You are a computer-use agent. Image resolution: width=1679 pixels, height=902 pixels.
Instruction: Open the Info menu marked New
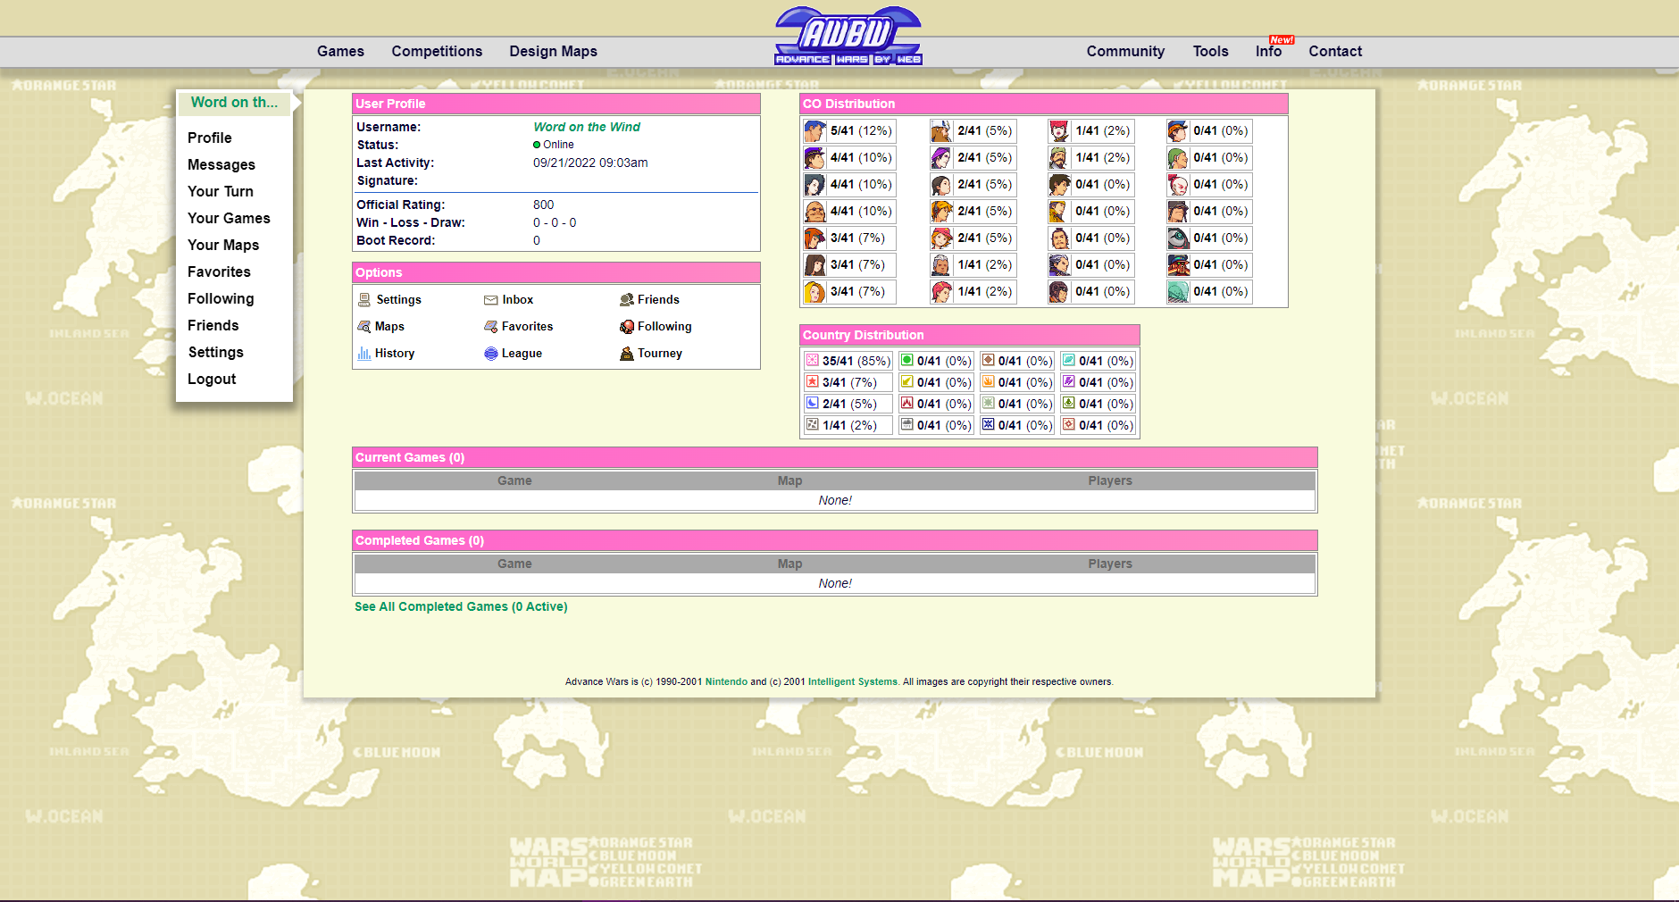point(1268,52)
